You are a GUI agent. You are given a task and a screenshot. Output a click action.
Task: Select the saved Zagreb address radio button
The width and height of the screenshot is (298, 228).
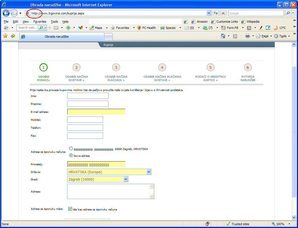tap(71, 149)
